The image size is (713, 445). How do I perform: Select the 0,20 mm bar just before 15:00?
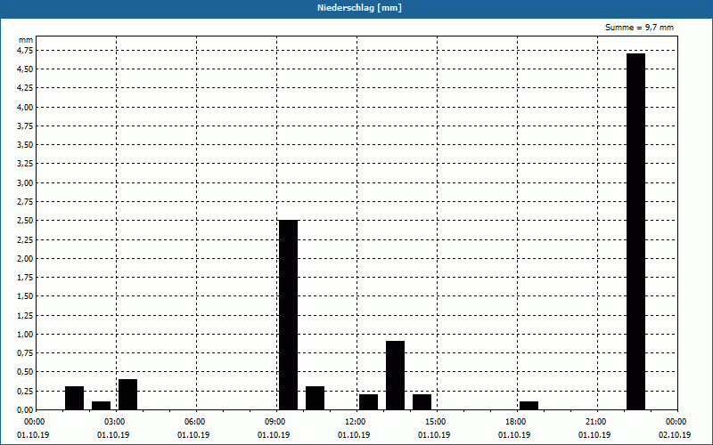pos(422,402)
